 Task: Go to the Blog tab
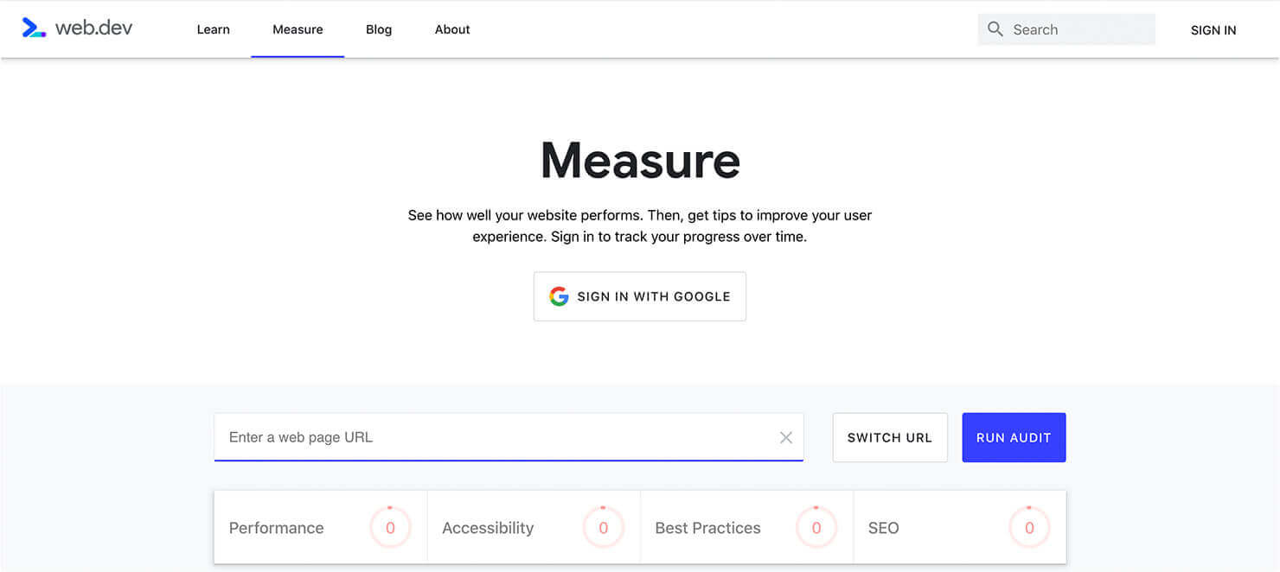point(379,29)
